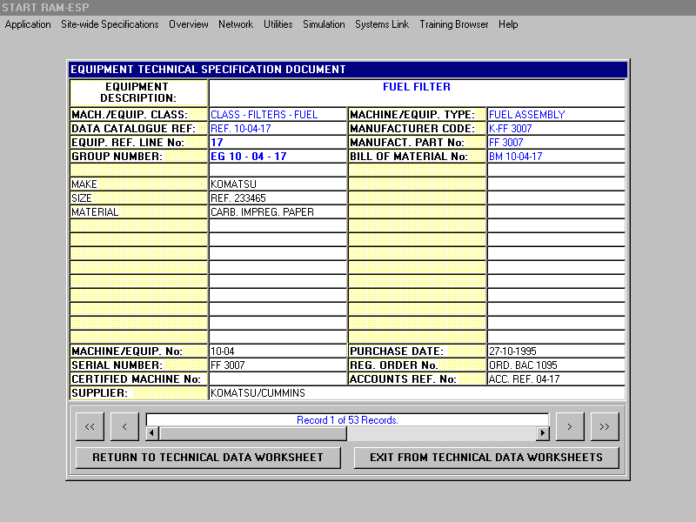The image size is (696, 522).
Task: Click the BM 10-04-17 bill of material value
Action: [556, 157]
